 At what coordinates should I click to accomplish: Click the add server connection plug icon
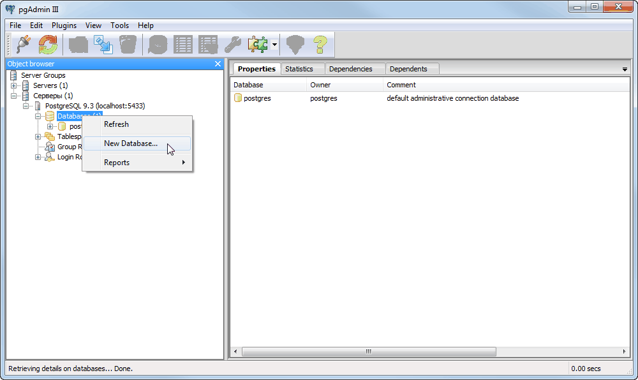(x=23, y=45)
